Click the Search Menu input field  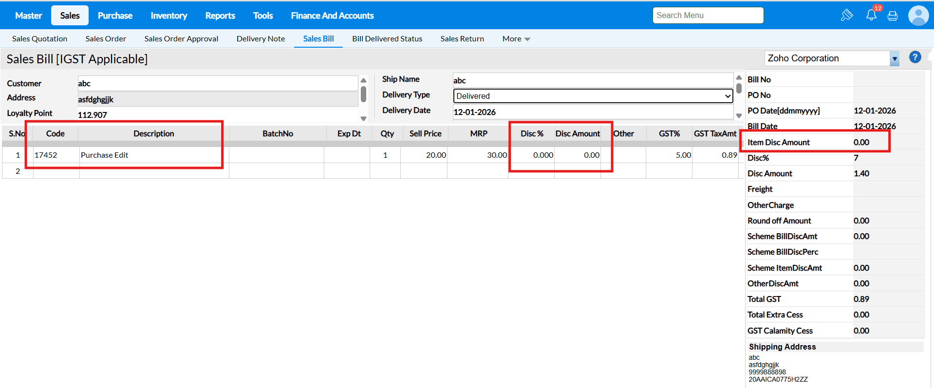point(708,16)
